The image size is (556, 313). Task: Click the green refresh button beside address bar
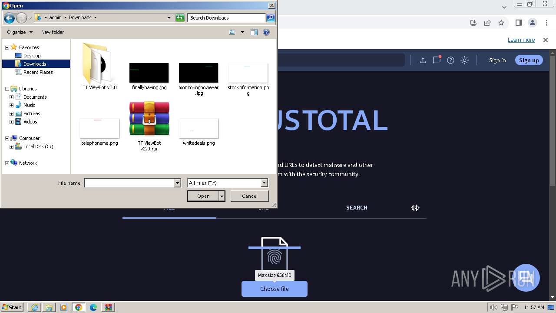[x=180, y=18]
